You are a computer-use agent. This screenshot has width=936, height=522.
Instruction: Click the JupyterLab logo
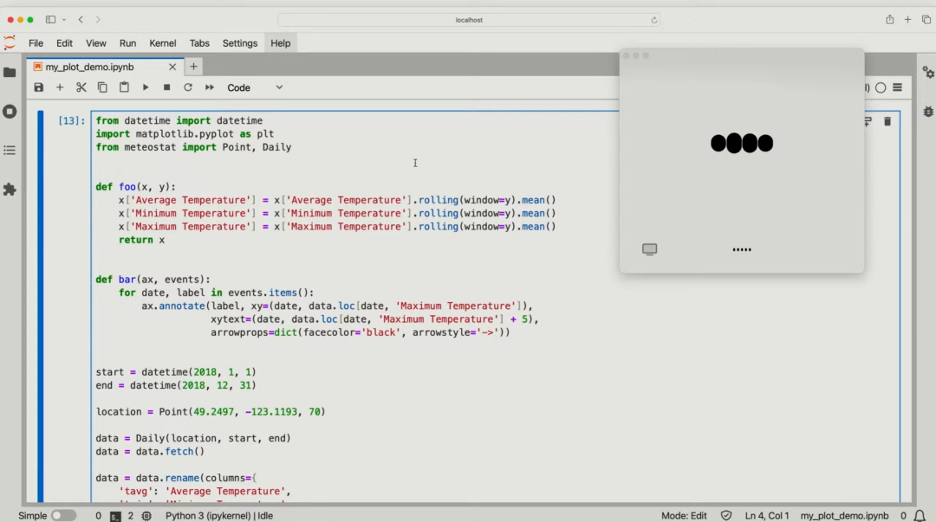tap(10, 43)
